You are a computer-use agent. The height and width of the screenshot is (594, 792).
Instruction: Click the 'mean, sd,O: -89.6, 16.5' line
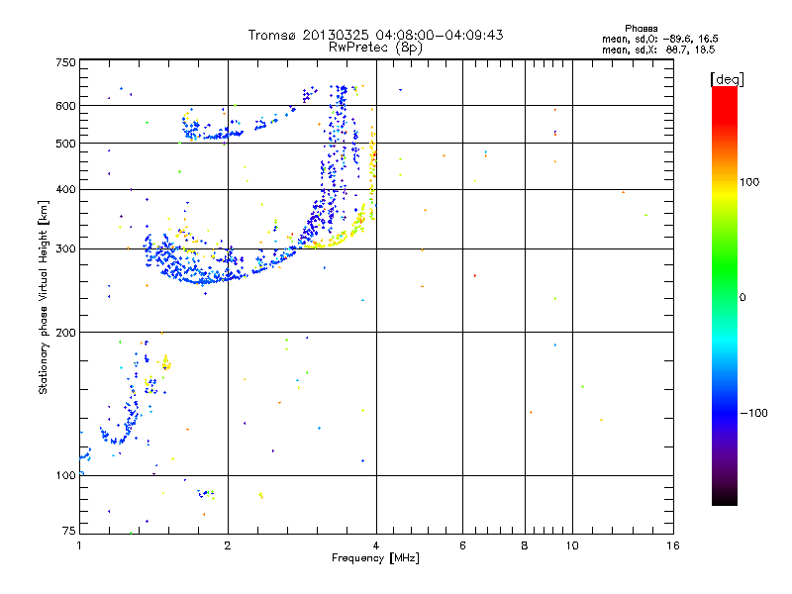[659, 39]
